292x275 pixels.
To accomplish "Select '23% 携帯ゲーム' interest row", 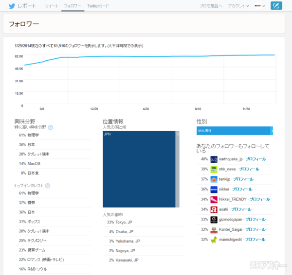I will coord(53,250).
